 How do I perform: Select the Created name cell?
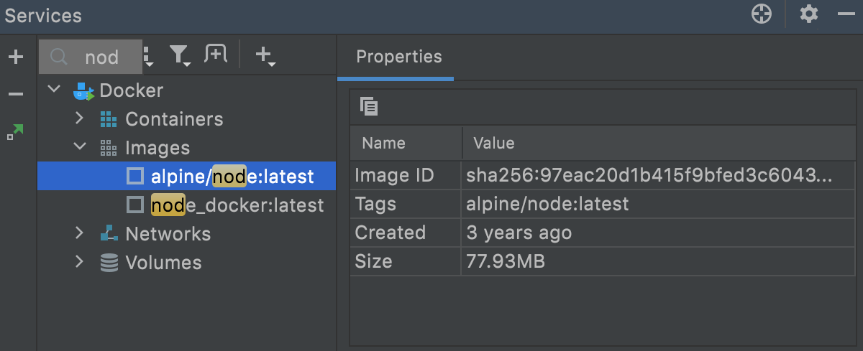click(x=406, y=233)
